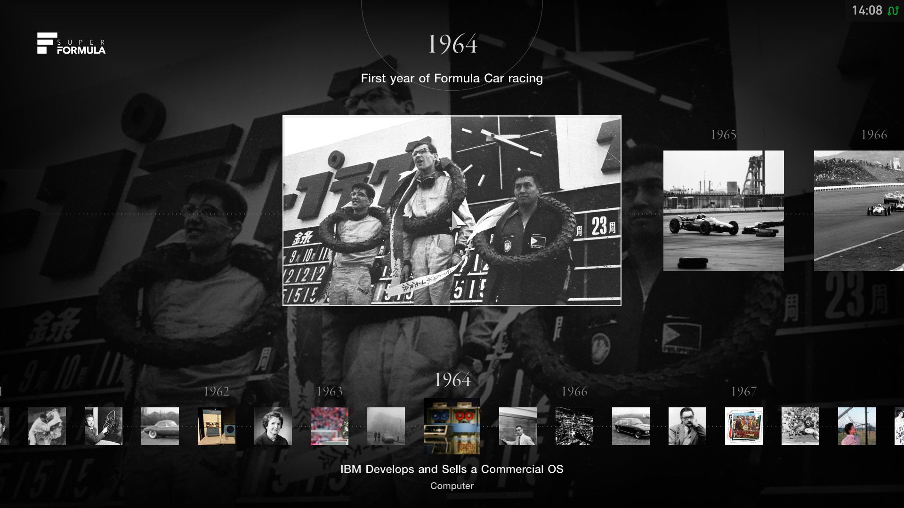904x508 pixels.
Task: Select the colorful album cover thumbnail
Action: tap(744, 426)
